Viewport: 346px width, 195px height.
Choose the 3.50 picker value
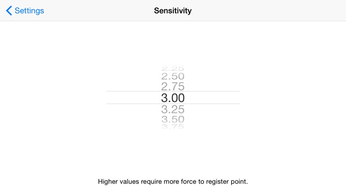pyautogui.click(x=173, y=119)
